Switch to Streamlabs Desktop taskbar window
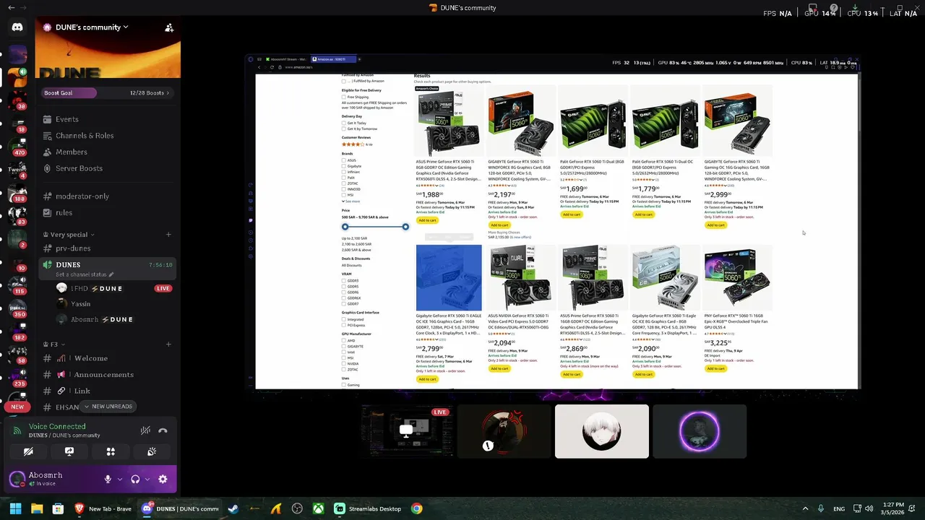This screenshot has width=925, height=520. pyautogui.click(x=368, y=508)
